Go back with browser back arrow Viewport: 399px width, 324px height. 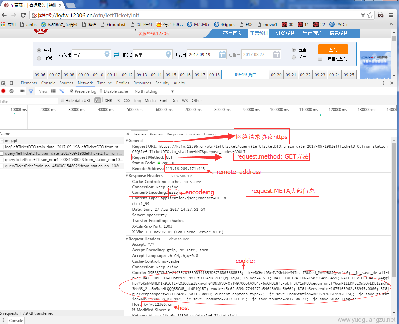(4, 15)
